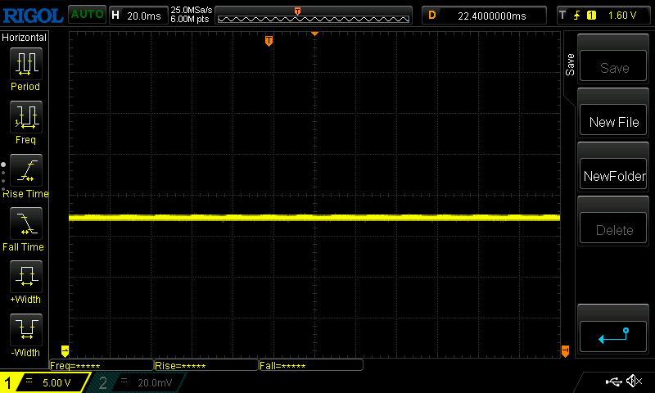This screenshot has height=393, width=655.
Task: Click the channel 1 ground level marker
Action: (65, 350)
